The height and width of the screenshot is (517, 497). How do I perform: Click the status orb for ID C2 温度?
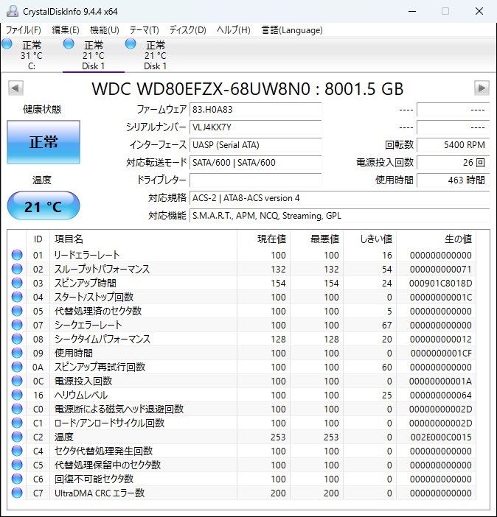coord(17,437)
